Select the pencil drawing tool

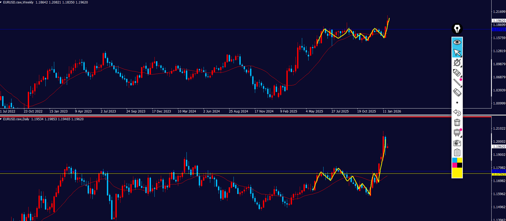coord(457,73)
